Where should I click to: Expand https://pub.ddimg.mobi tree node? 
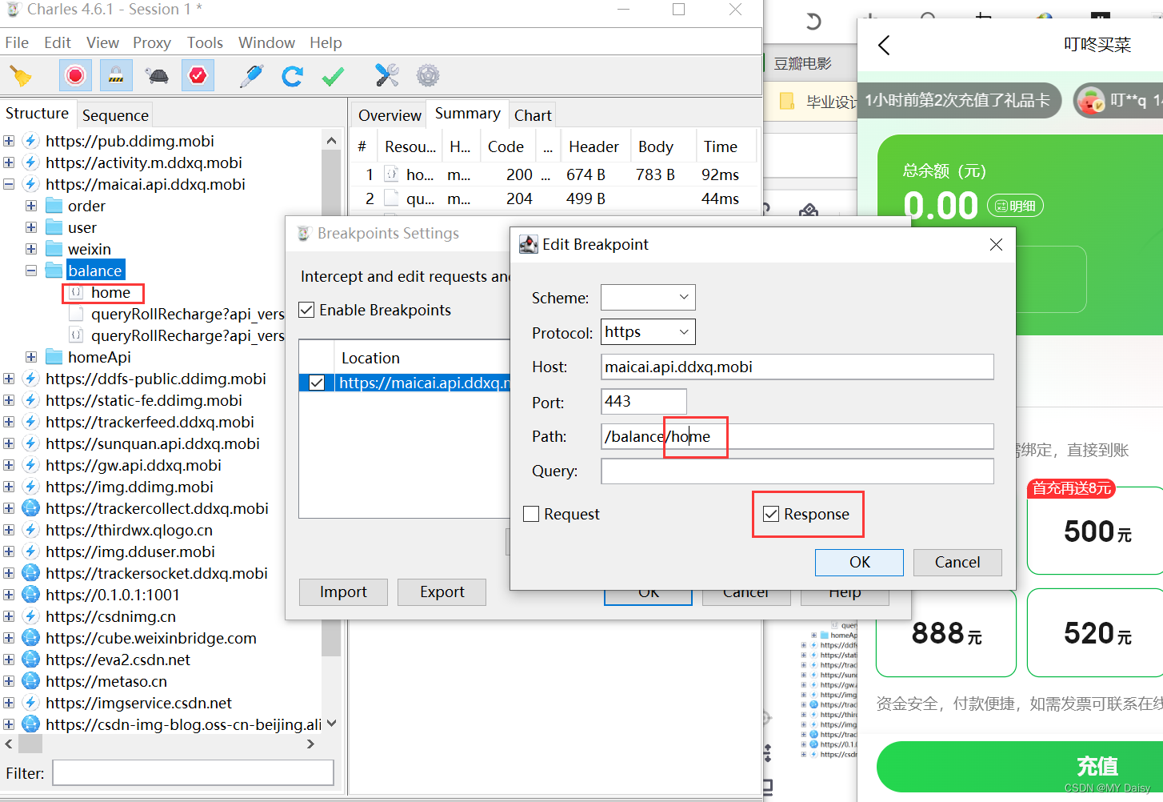[9, 141]
